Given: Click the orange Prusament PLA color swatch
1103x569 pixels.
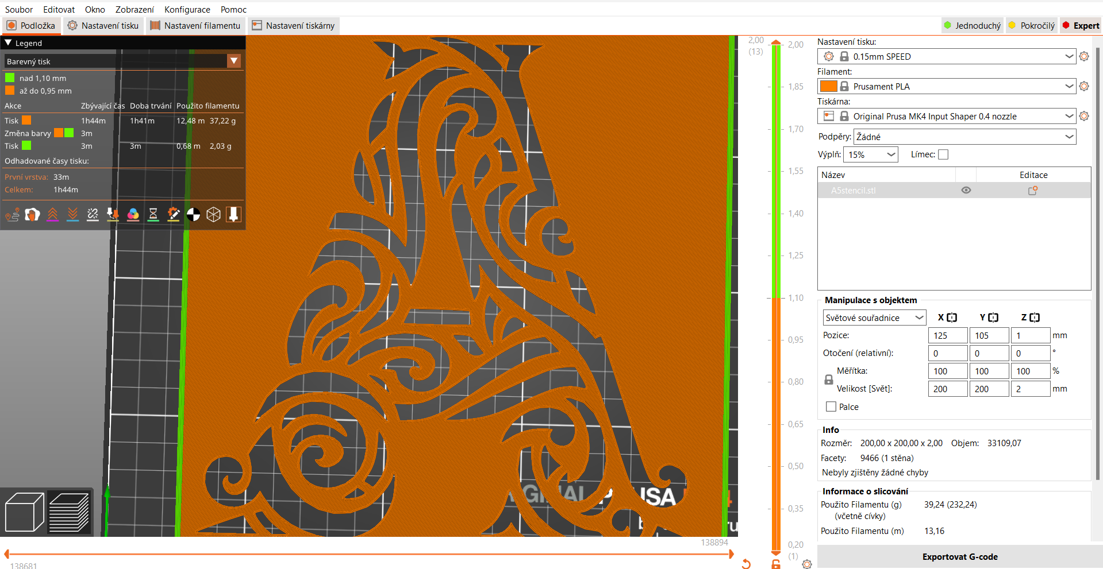Looking at the screenshot, I should pos(828,86).
